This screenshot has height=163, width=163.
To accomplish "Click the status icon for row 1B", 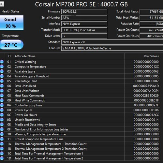I will (x=2, y=149).
